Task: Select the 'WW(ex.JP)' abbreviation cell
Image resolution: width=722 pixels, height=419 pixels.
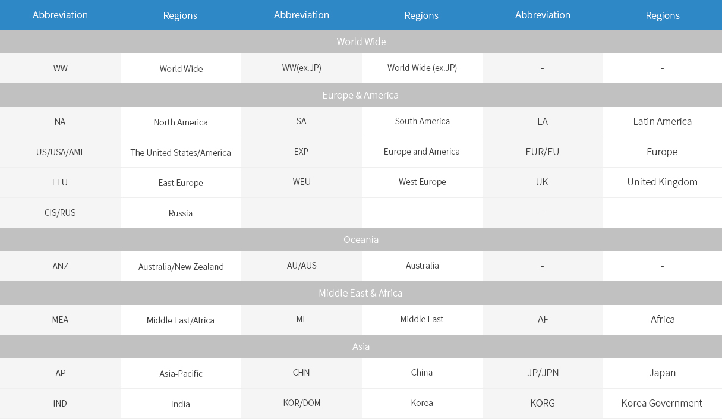Action: tap(301, 68)
